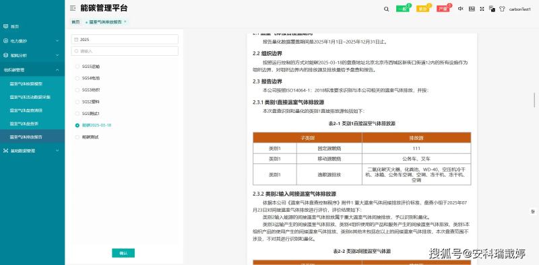Click the 首页 sidebar home icon
539x265 pixels.
[x=5, y=26]
